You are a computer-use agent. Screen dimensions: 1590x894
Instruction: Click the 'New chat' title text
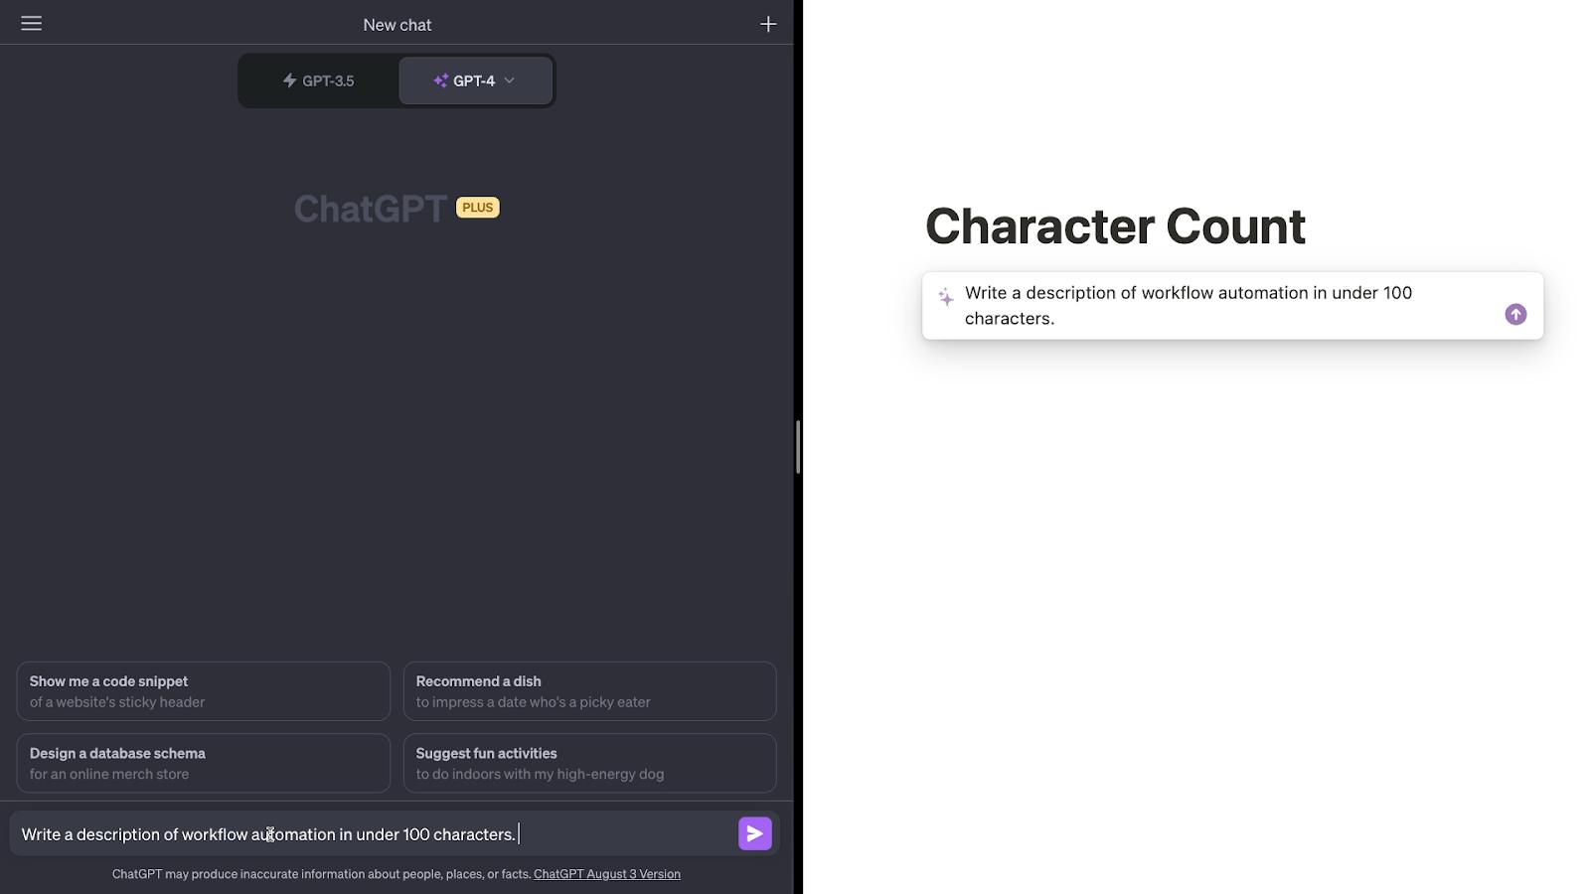[x=397, y=25]
